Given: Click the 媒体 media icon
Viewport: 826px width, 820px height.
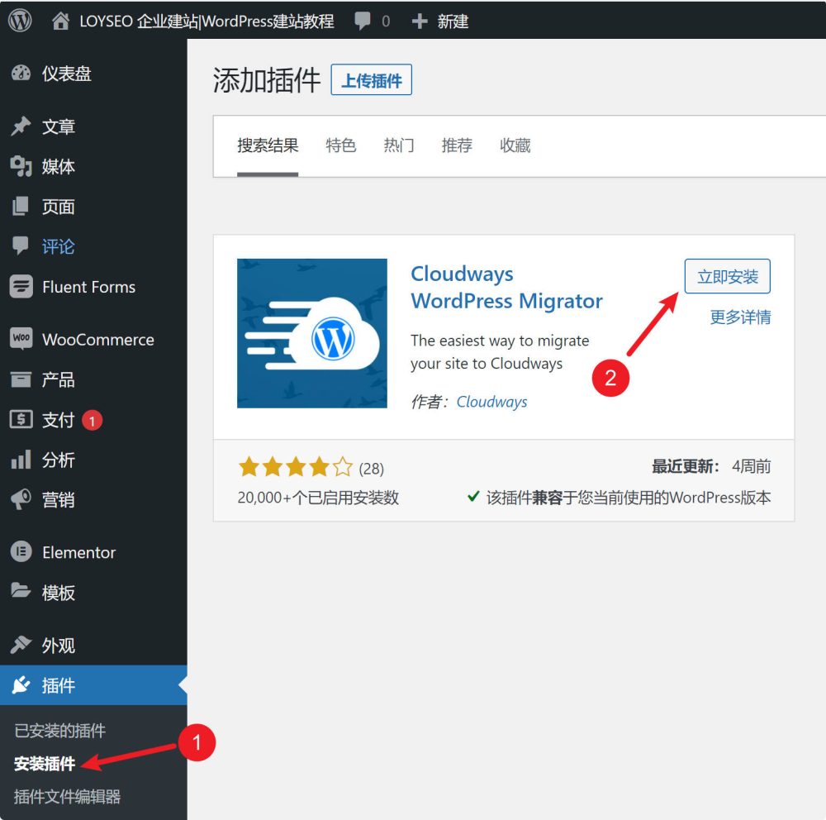Looking at the screenshot, I should point(21,166).
